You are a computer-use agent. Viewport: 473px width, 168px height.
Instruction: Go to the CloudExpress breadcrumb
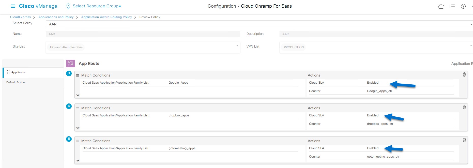20,17
